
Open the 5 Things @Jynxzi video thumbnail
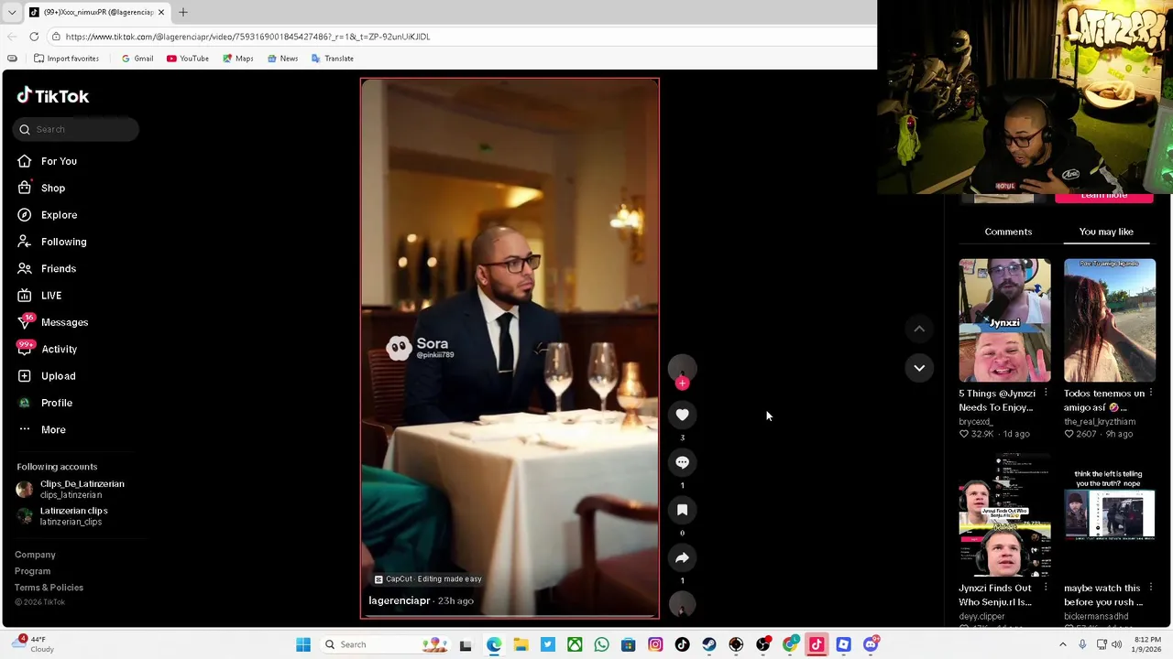pyautogui.click(x=1005, y=320)
